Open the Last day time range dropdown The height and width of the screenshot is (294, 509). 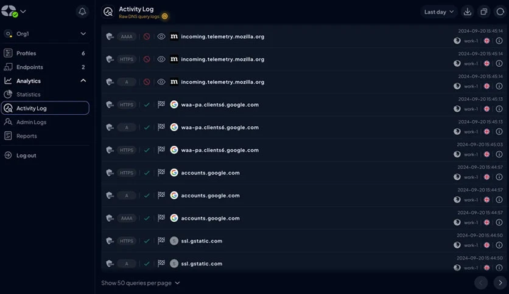pyautogui.click(x=439, y=12)
